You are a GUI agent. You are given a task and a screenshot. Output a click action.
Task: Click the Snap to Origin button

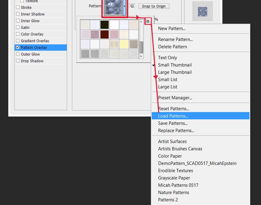pos(154,6)
